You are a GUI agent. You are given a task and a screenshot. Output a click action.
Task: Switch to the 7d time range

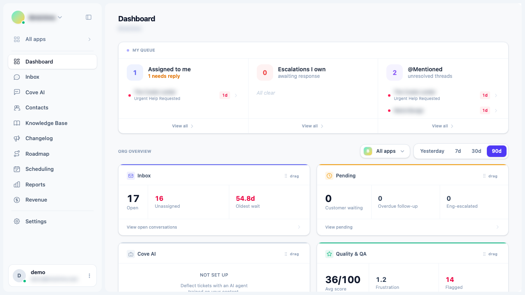[x=458, y=151]
